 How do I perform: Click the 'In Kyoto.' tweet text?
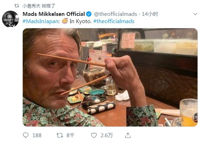pyautogui.click(x=81, y=21)
